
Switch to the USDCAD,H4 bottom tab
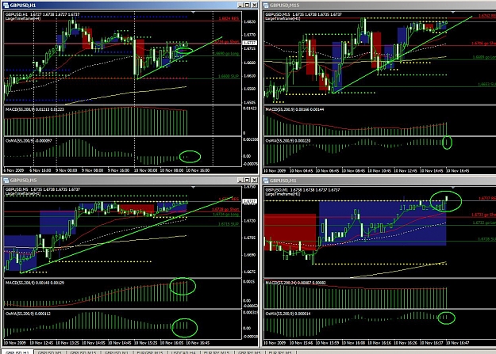183,352
